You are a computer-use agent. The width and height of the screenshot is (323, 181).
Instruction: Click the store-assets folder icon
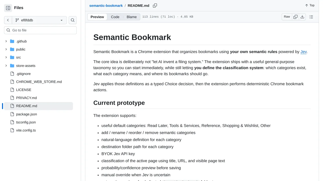click(12, 66)
